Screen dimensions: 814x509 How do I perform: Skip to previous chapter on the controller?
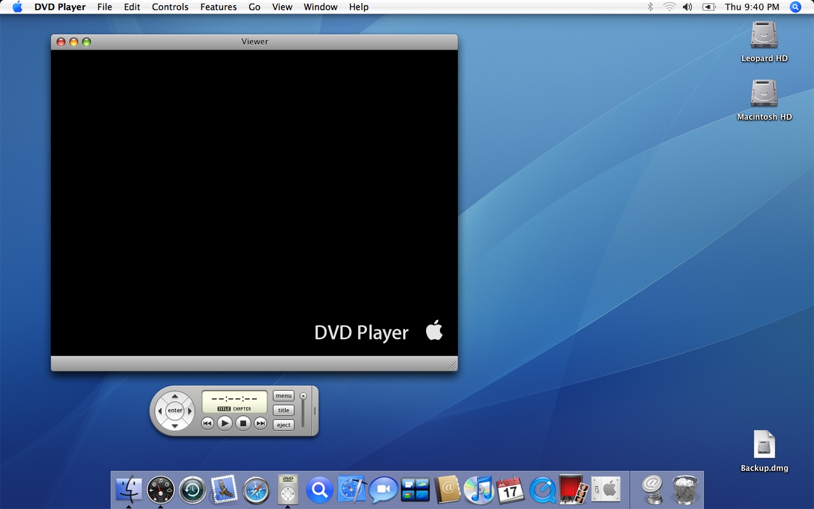pyautogui.click(x=207, y=423)
